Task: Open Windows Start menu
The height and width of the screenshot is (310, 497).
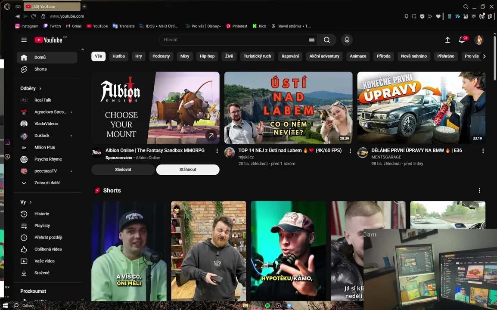Action: pos(5,306)
